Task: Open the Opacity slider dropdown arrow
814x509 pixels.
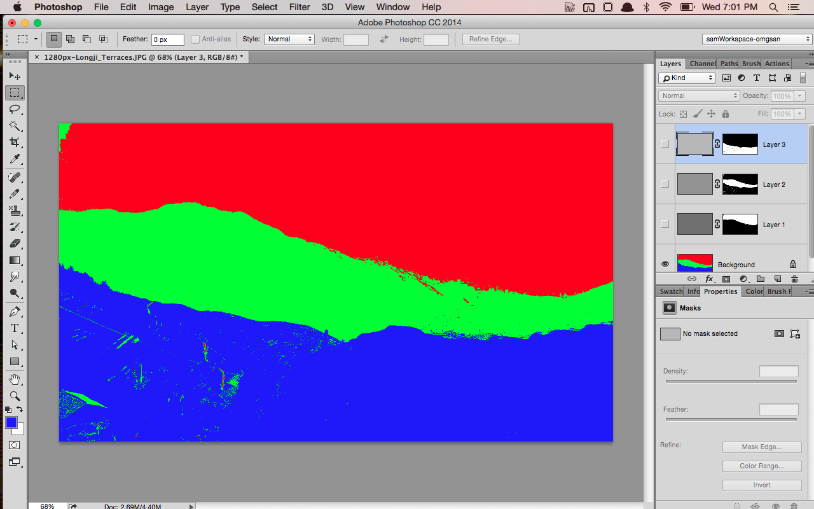Action: (800, 96)
